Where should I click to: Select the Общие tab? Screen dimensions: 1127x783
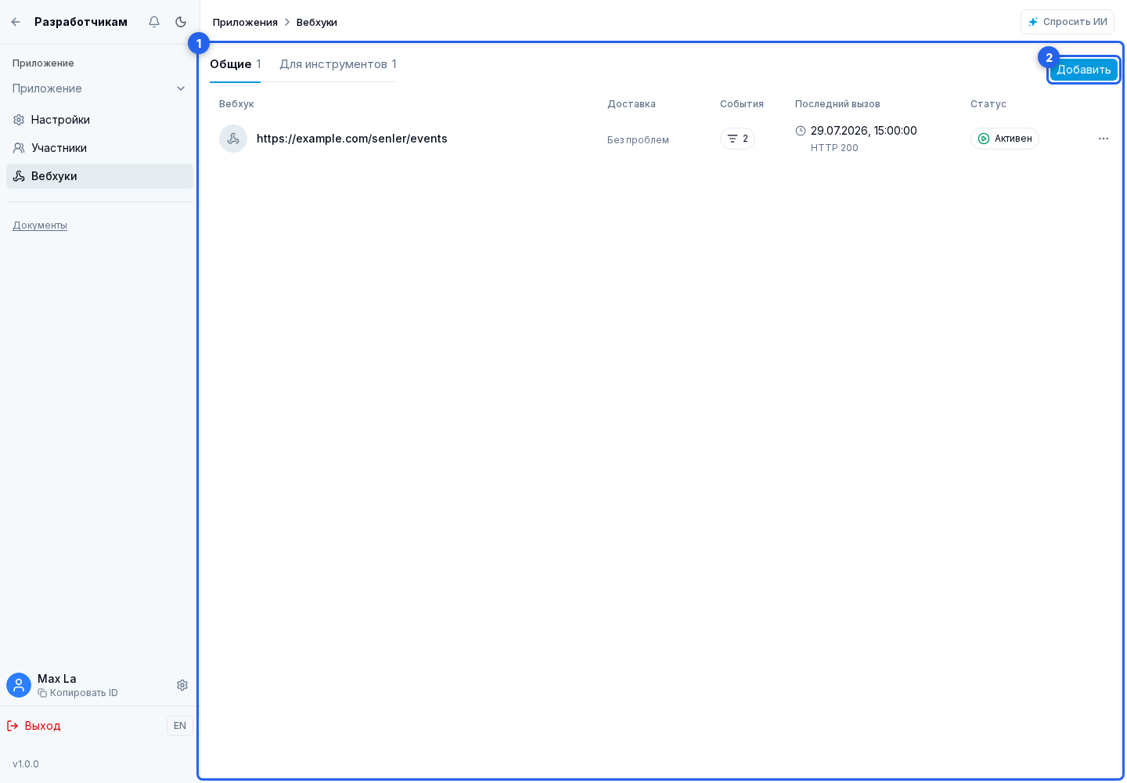tap(235, 64)
